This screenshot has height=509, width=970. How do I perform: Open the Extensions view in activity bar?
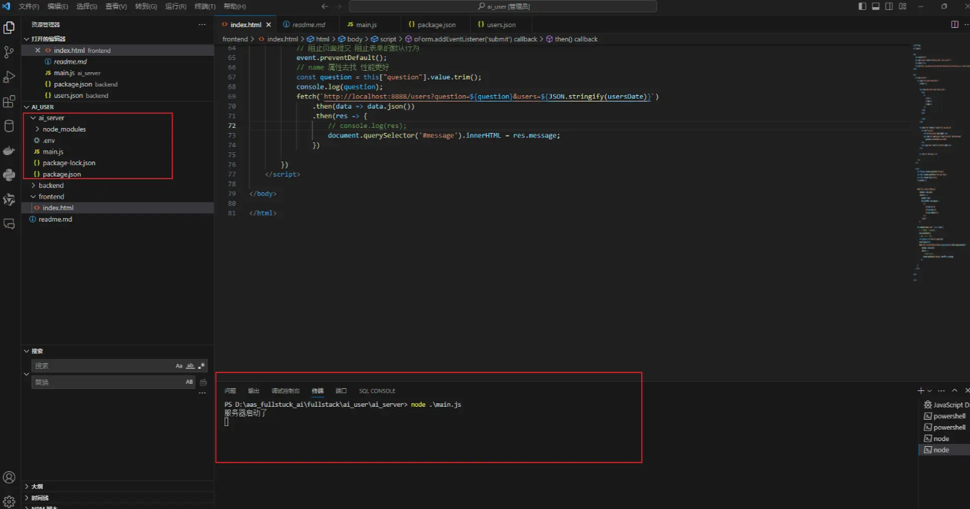pos(9,102)
